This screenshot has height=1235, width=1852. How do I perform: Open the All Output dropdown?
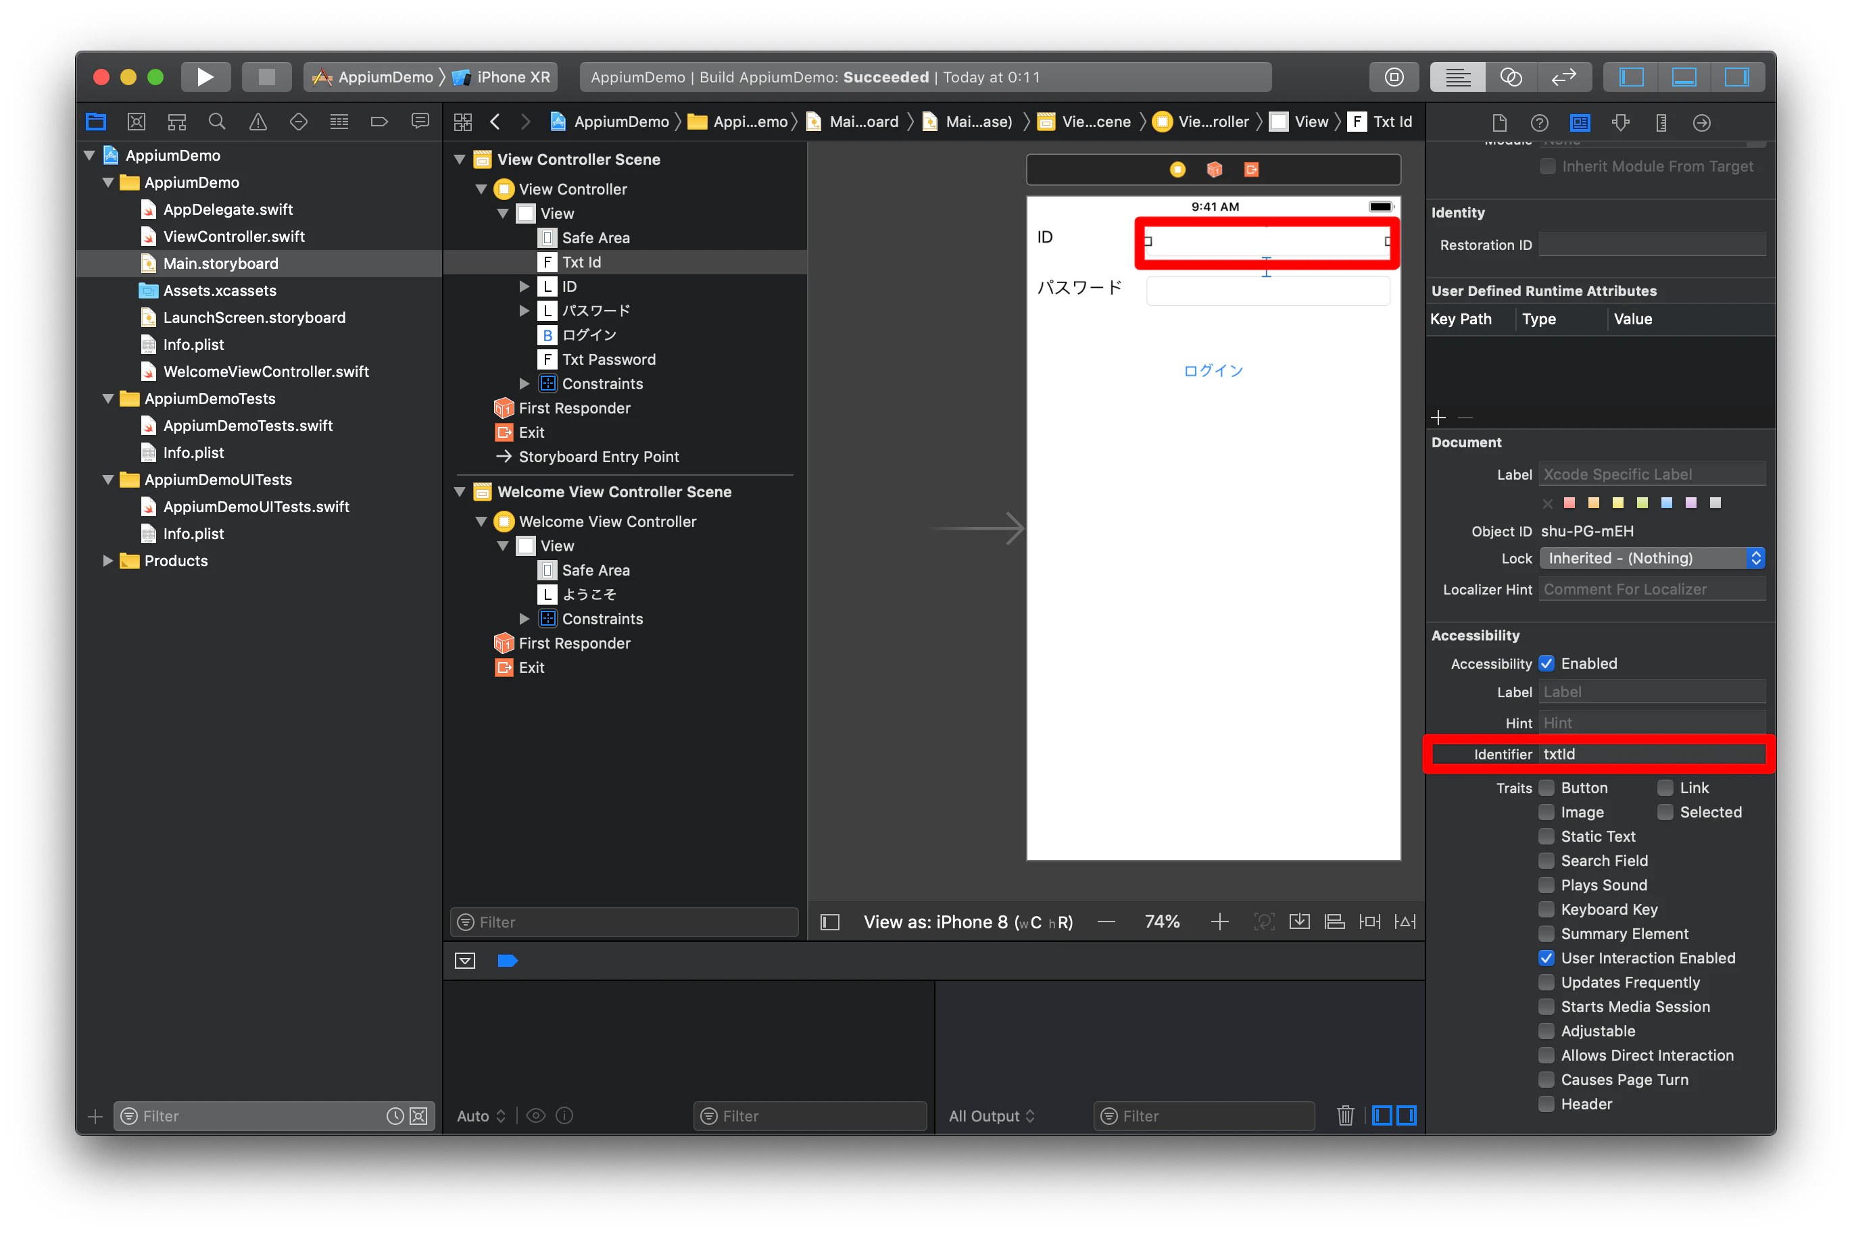992,1116
